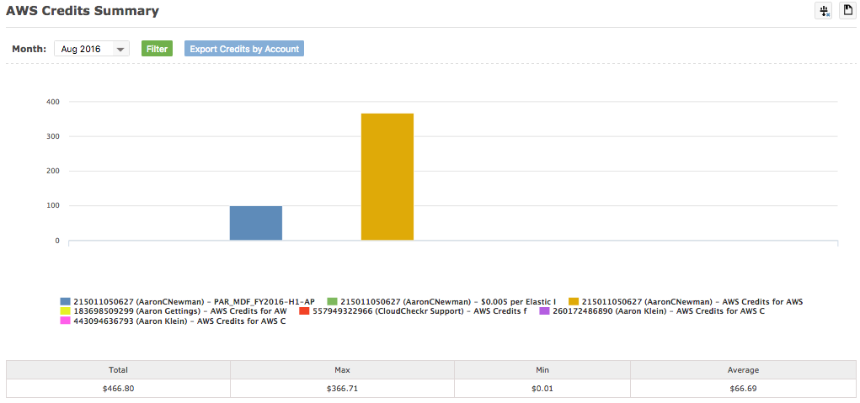This screenshot has width=860, height=403.
Task: Click the Max column header
Action: click(342, 370)
